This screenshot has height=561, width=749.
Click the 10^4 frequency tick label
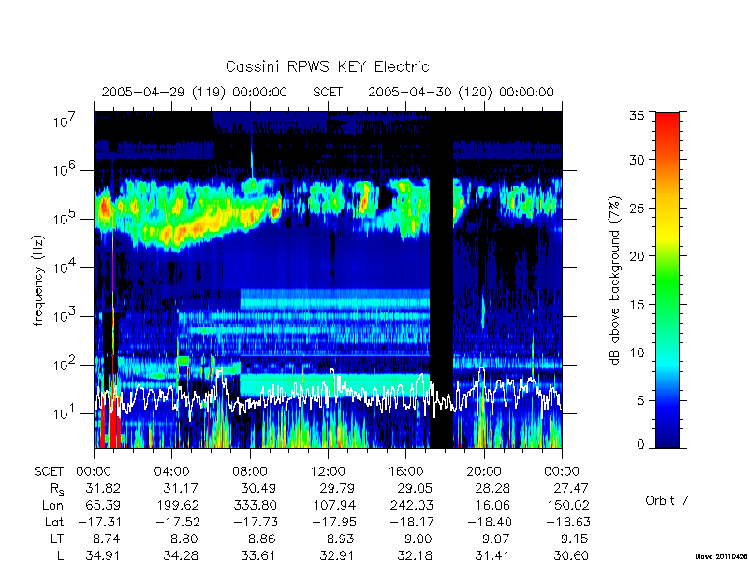click(66, 267)
